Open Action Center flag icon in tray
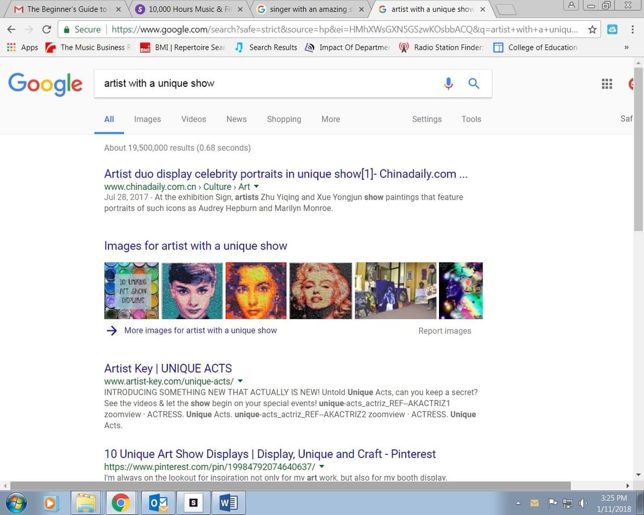 [552, 503]
